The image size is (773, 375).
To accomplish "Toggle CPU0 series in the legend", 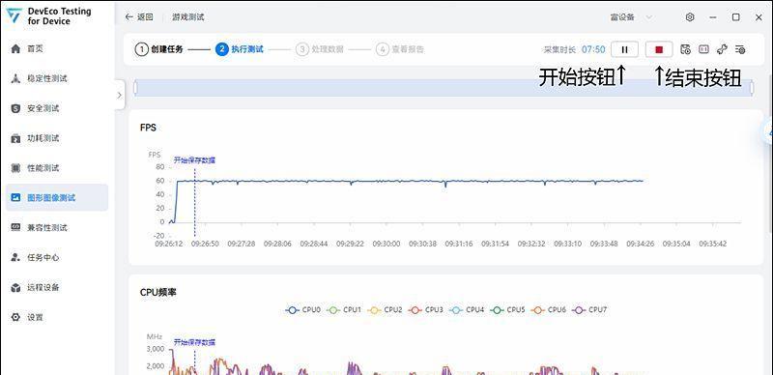I will point(303,310).
